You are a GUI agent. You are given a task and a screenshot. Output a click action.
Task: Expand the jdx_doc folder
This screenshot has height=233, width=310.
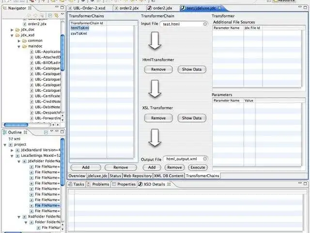(x=12, y=30)
